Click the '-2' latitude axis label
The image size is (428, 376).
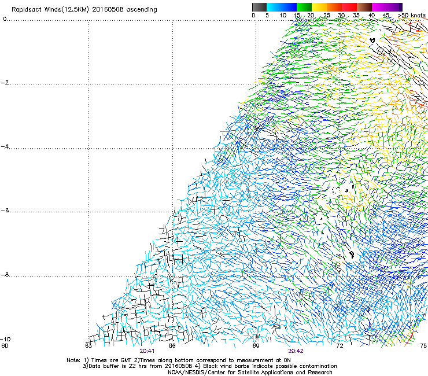pos(5,83)
